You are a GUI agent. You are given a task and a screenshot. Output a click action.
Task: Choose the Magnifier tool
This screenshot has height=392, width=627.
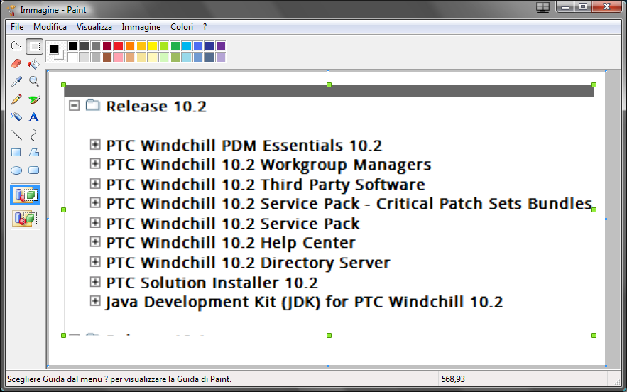coord(34,82)
